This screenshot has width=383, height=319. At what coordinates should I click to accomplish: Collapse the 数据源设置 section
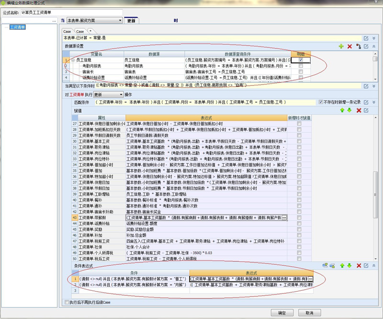click(x=374, y=46)
